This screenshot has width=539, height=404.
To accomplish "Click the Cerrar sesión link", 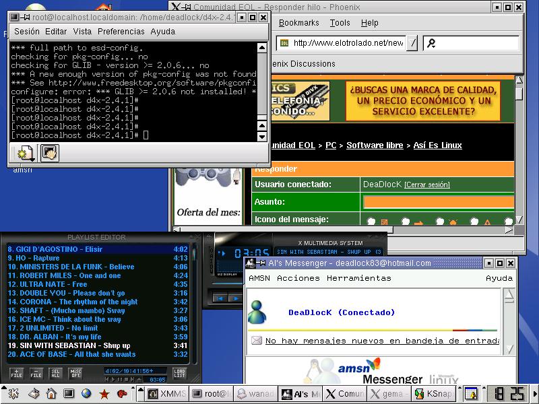I will pyautogui.click(x=426, y=184).
